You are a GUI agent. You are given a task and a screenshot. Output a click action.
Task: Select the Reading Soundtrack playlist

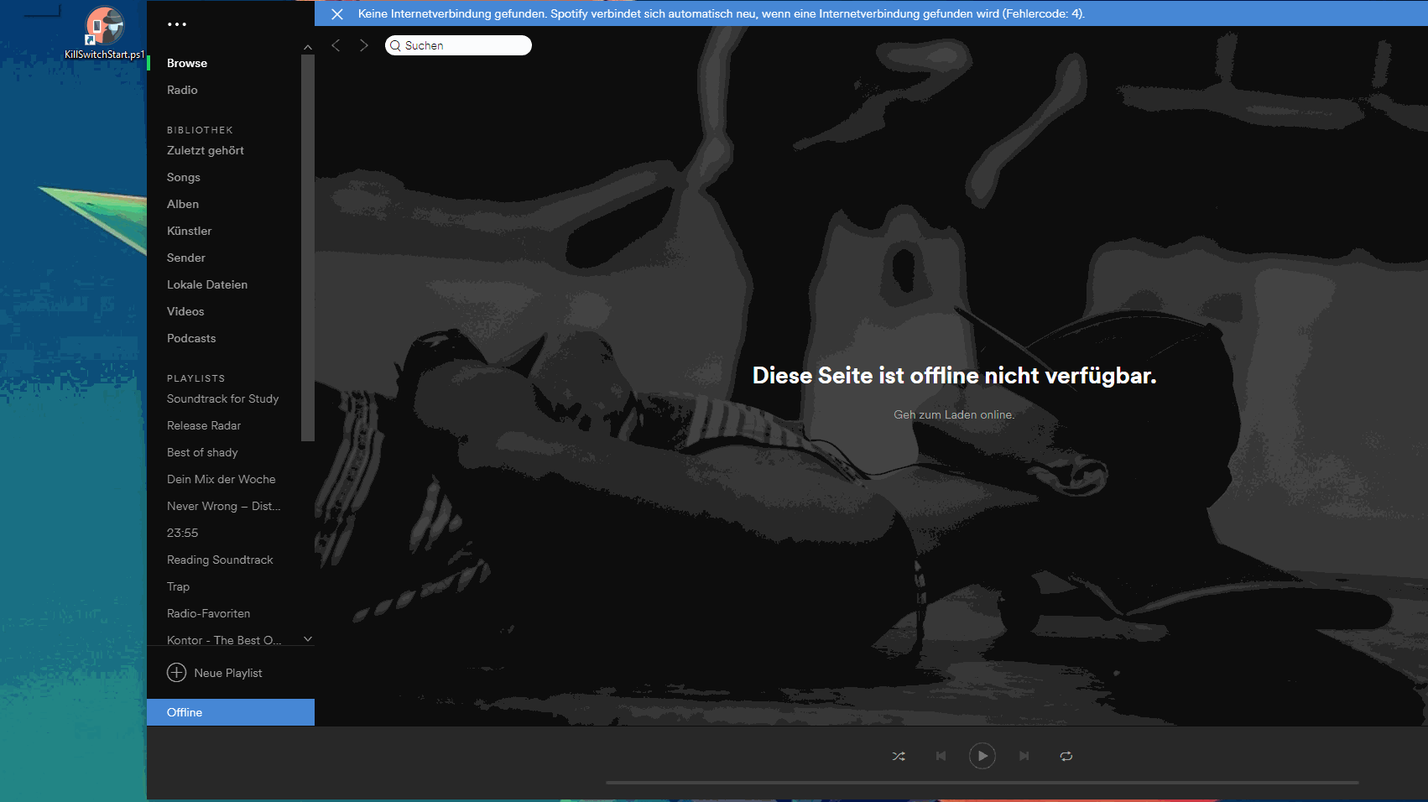pos(220,560)
